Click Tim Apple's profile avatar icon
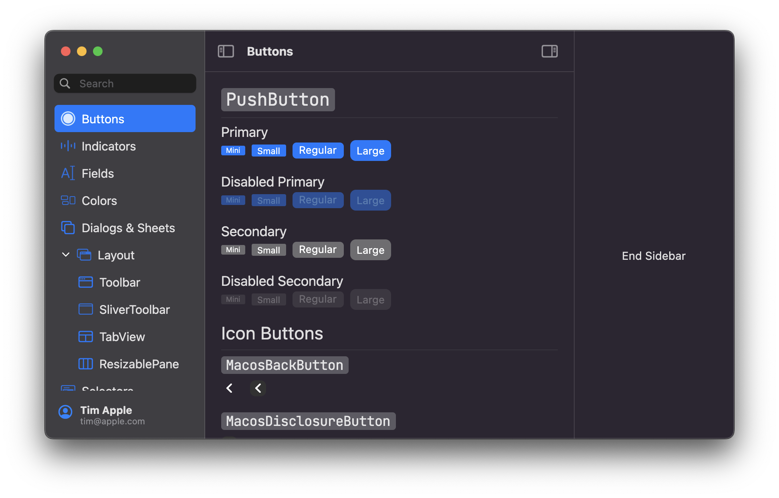The width and height of the screenshot is (779, 498). 65,412
